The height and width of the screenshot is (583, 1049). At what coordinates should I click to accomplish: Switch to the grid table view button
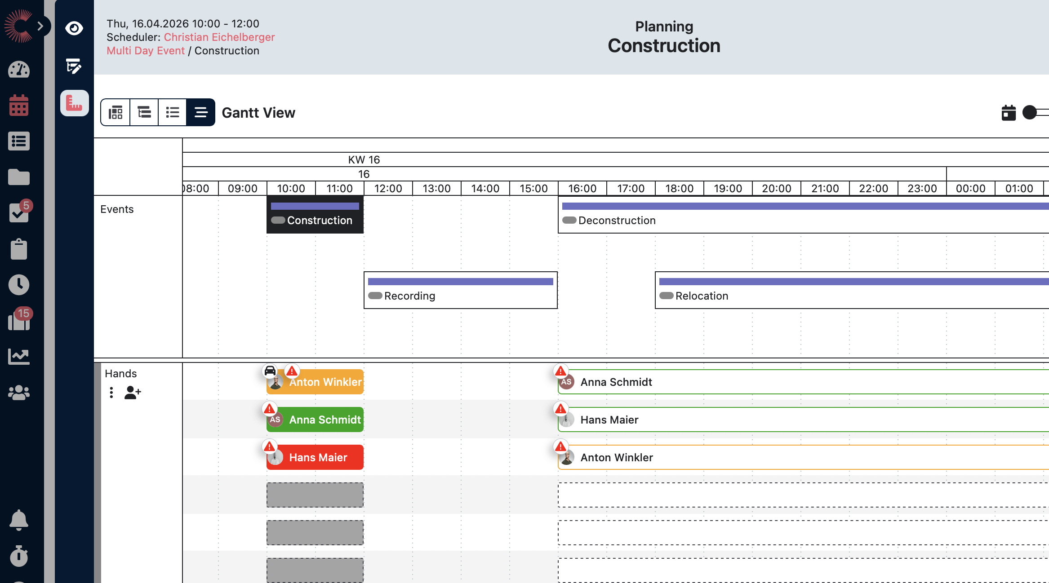tap(116, 112)
